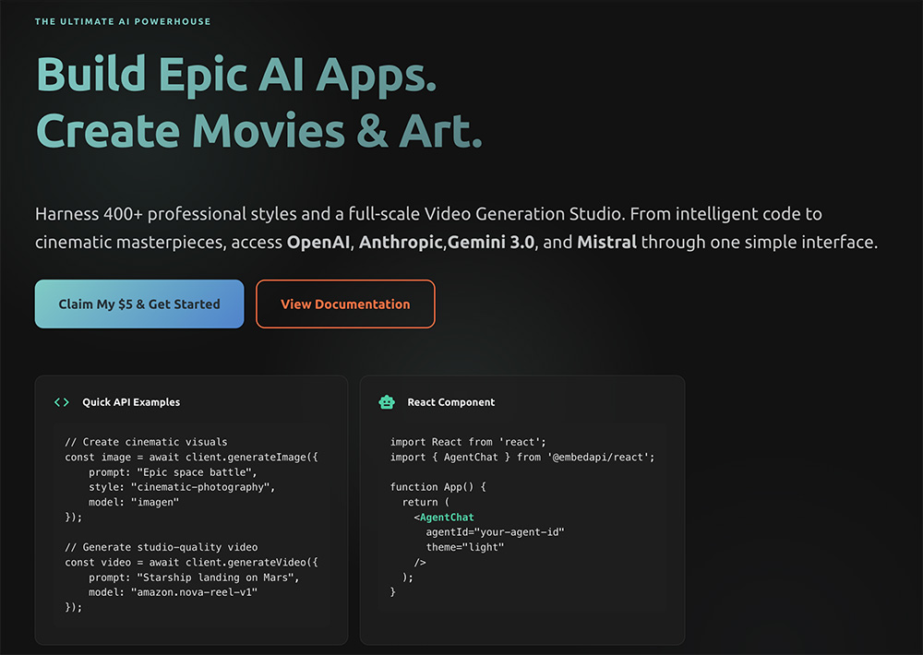Viewport: 923px width, 655px height.
Task: Click the line 'const image = await client.generateImage({'
Action: click(191, 458)
